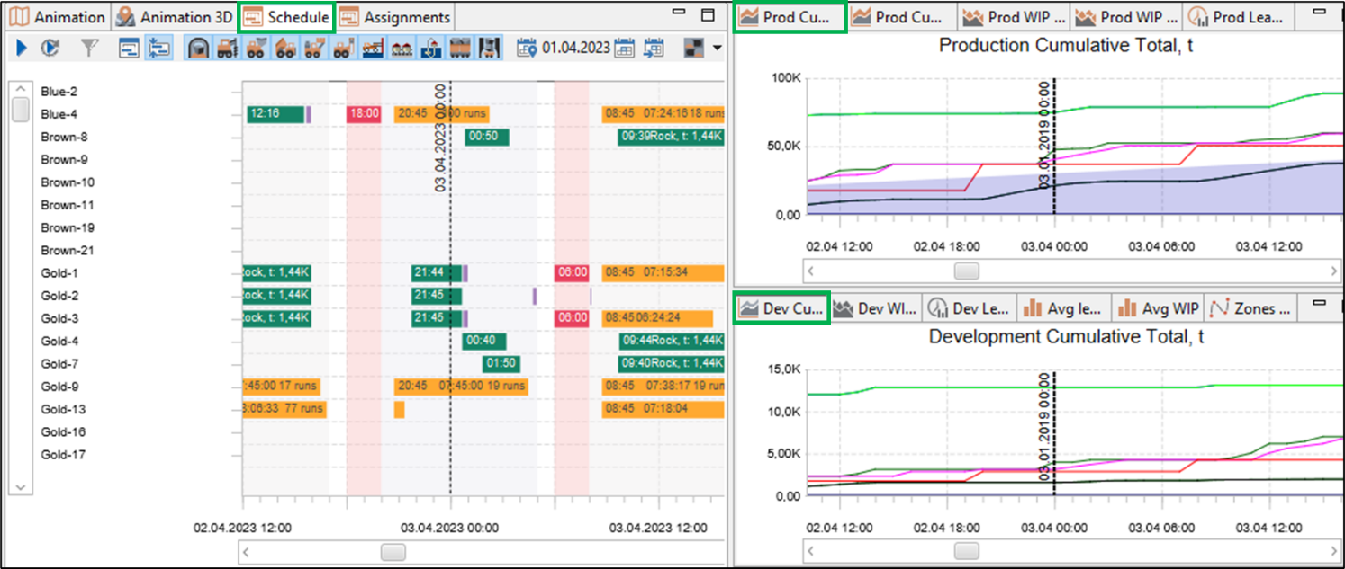Click left arrow of Development chart scrollbar
Image resolution: width=1345 pixels, height=569 pixels.
(x=811, y=550)
